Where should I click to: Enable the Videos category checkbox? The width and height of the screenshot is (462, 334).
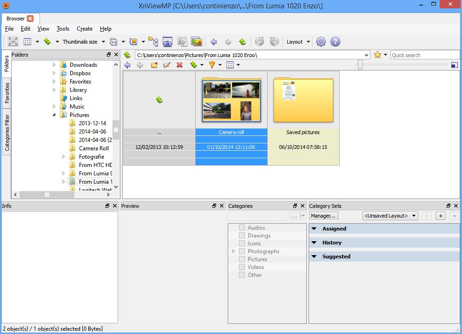[242, 267]
